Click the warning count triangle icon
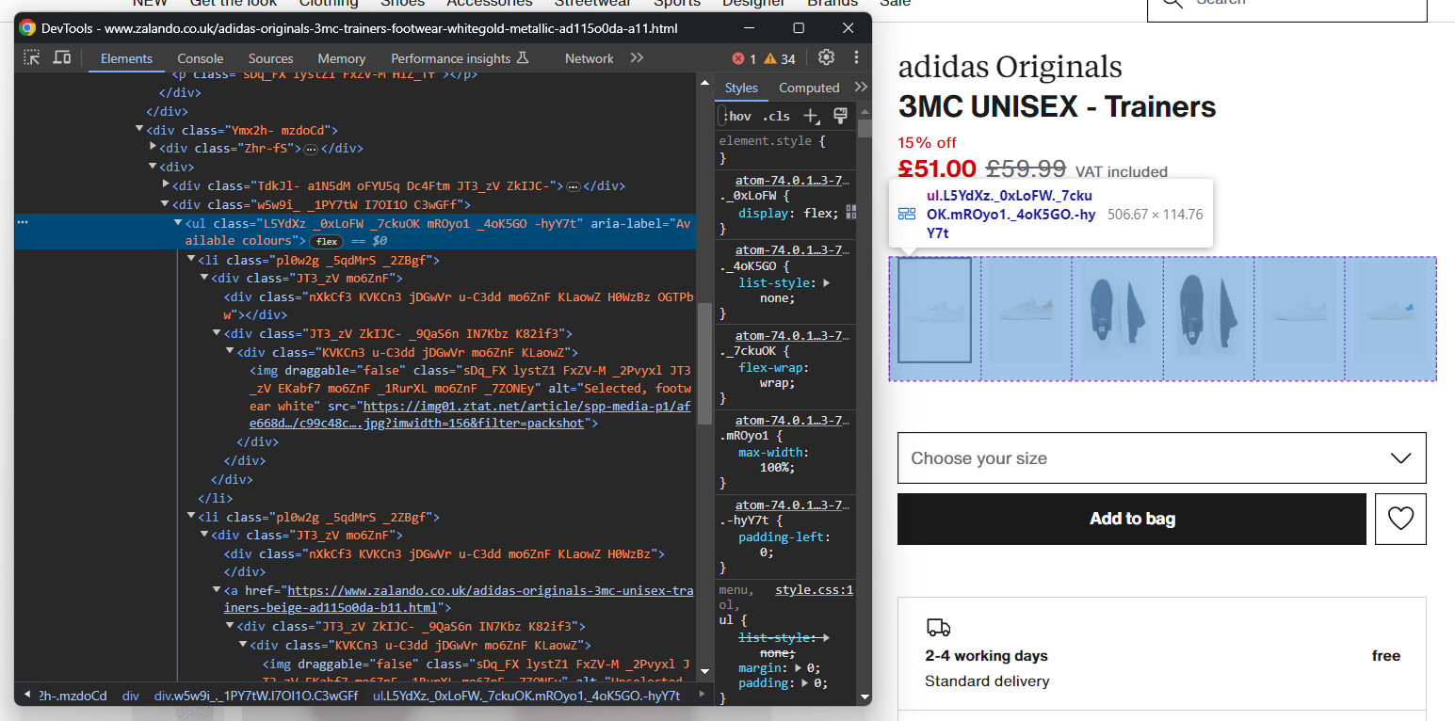Viewport: 1455px width, 721px height. pos(769,58)
